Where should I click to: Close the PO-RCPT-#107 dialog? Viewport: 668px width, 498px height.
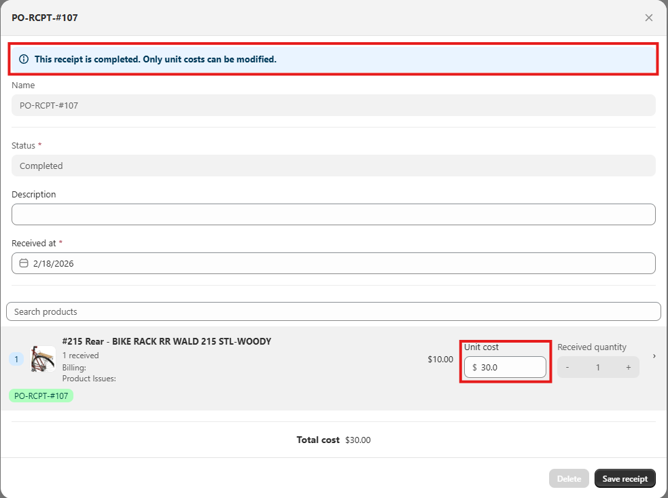point(648,18)
